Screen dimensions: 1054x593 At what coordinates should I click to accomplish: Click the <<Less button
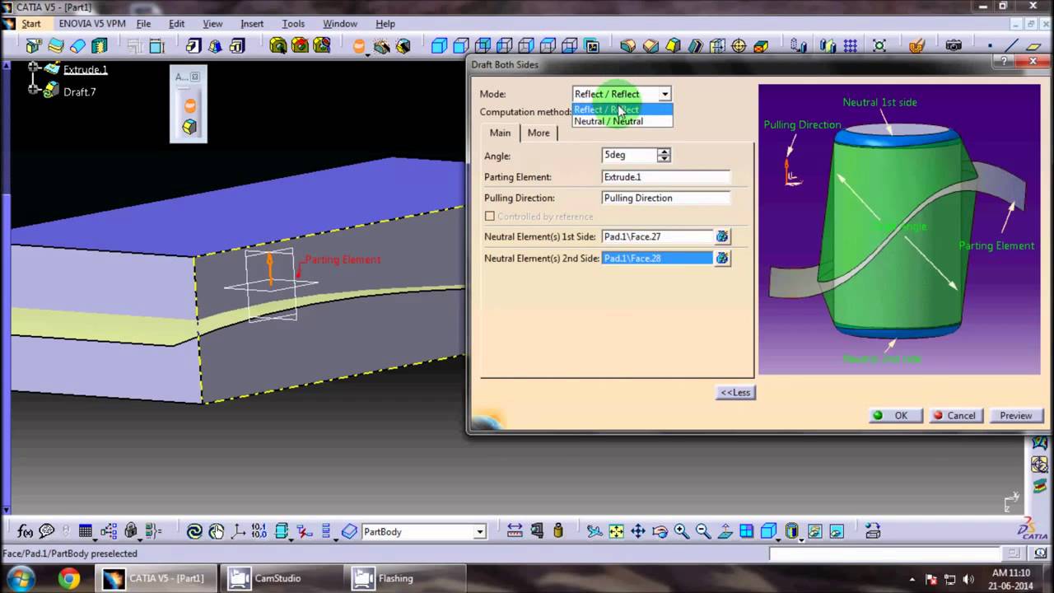coord(735,393)
